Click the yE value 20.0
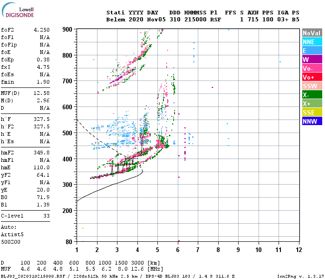The image size is (325, 279). [x=43, y=190]
